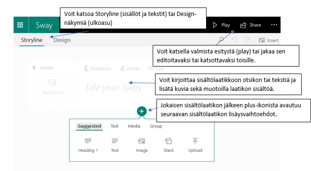Screen dimensions: 311x171
Task: Click the Sway logo title
Action: (x=44, y=25)
